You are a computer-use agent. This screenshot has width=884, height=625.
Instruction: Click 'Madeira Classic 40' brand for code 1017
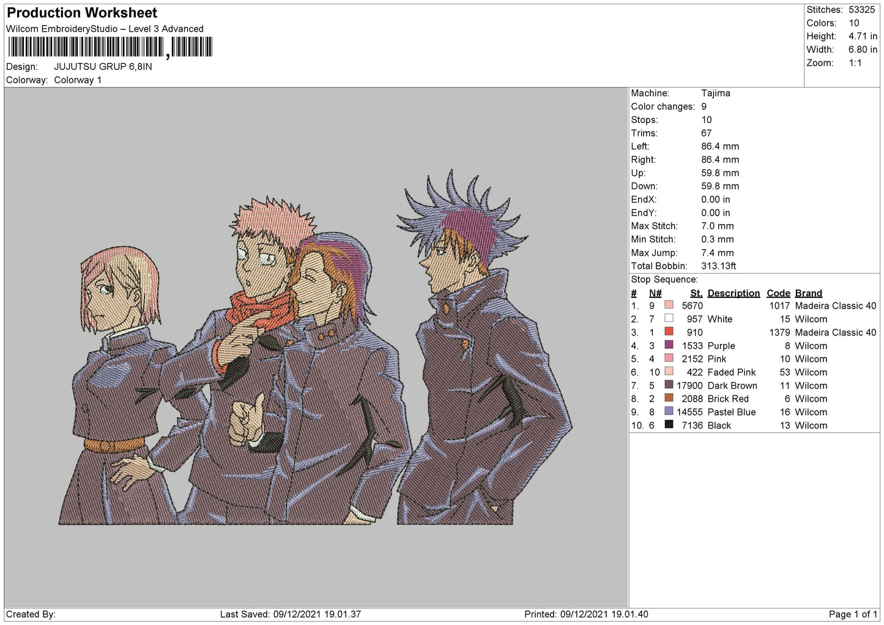[x=836, y=305]
